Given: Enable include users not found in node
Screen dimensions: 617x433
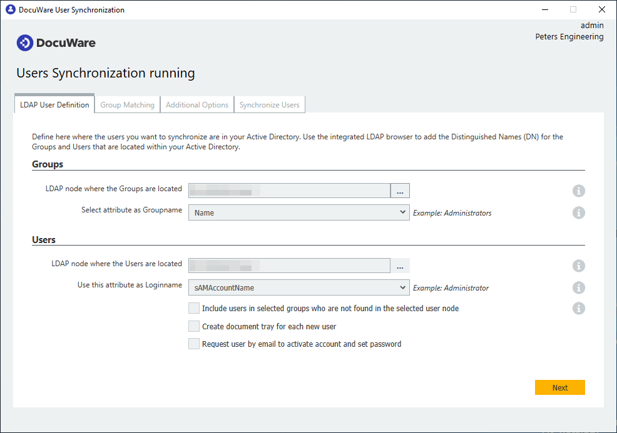Looking at the screenshot, I should (194, 308).
